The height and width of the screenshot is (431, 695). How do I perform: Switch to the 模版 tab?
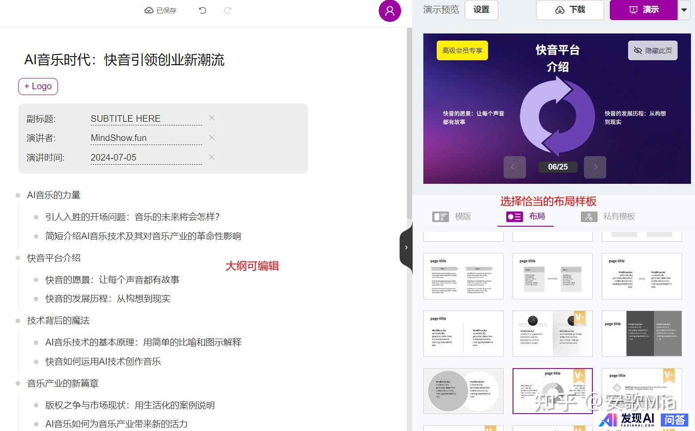pos(452,216)
